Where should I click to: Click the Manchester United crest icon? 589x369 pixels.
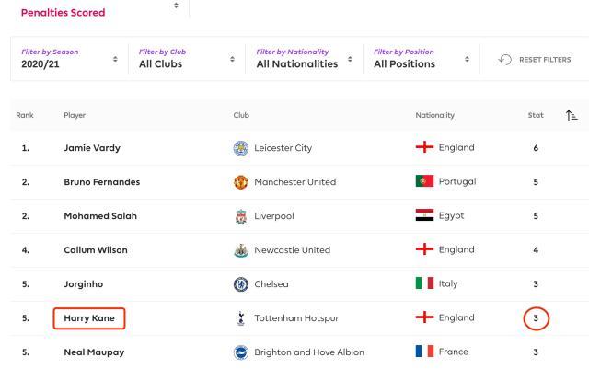click(x=242, y=182)
